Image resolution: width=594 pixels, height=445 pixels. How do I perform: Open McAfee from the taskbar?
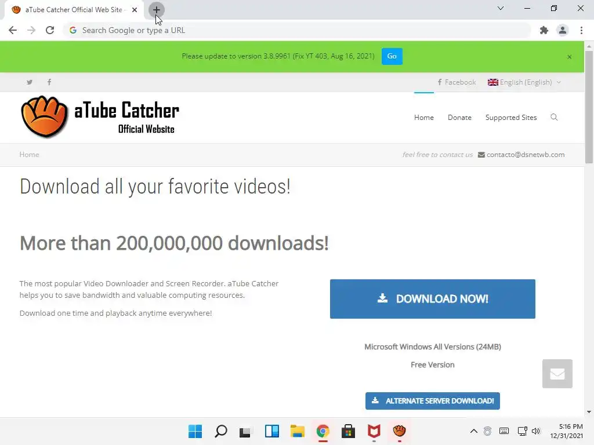click(x=374, y=431)
